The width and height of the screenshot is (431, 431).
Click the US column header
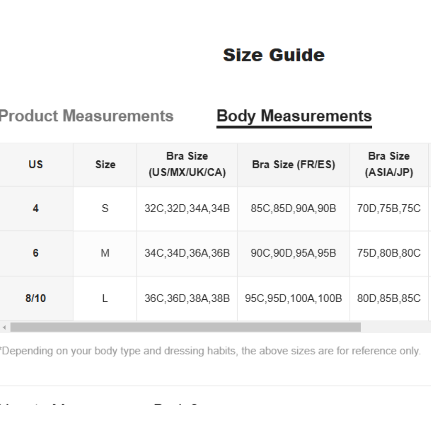36,164
